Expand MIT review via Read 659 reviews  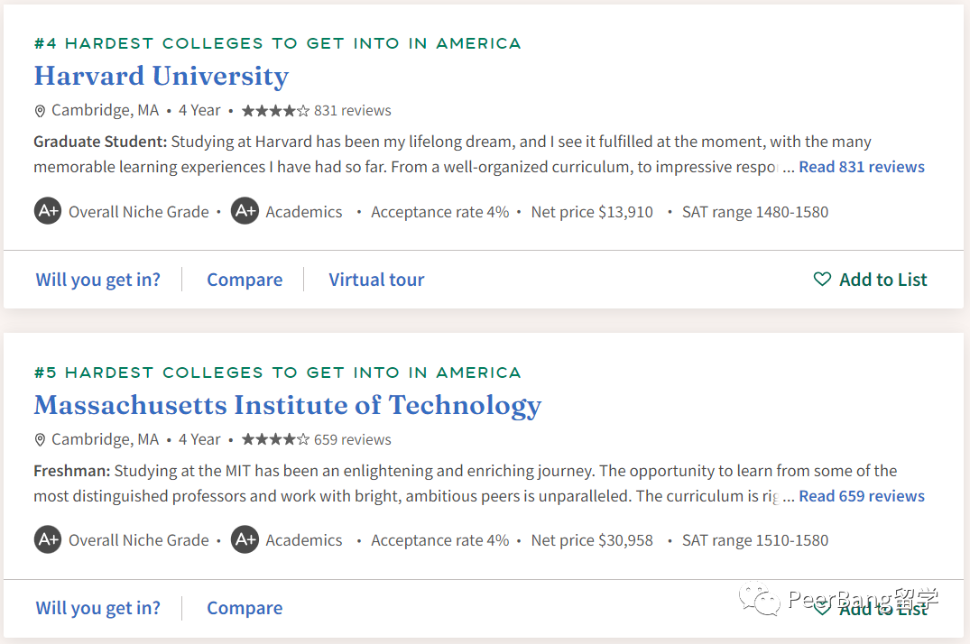(862, 496)
